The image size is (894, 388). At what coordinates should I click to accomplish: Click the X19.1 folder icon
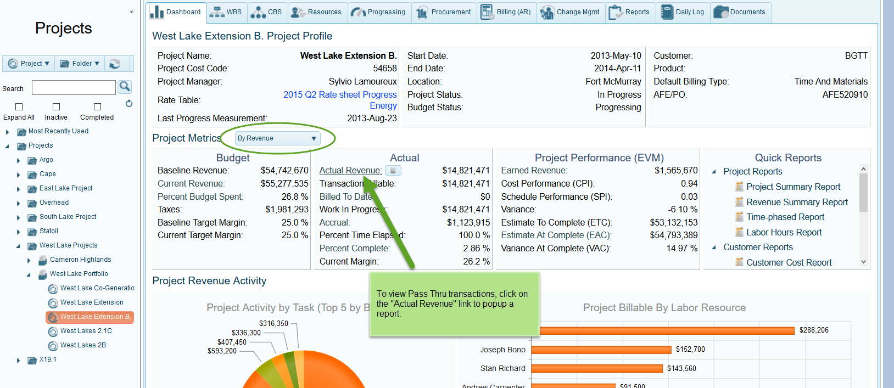(x=32, y=360)
